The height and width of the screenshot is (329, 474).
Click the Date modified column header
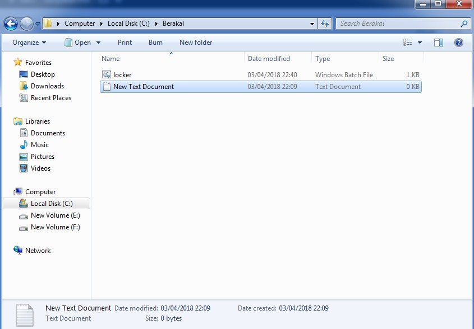[x=269, y=58]
